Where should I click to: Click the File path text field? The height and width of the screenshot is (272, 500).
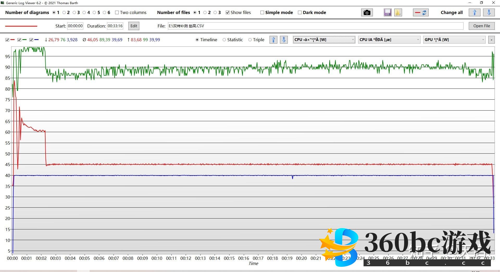tap(315, 26)
